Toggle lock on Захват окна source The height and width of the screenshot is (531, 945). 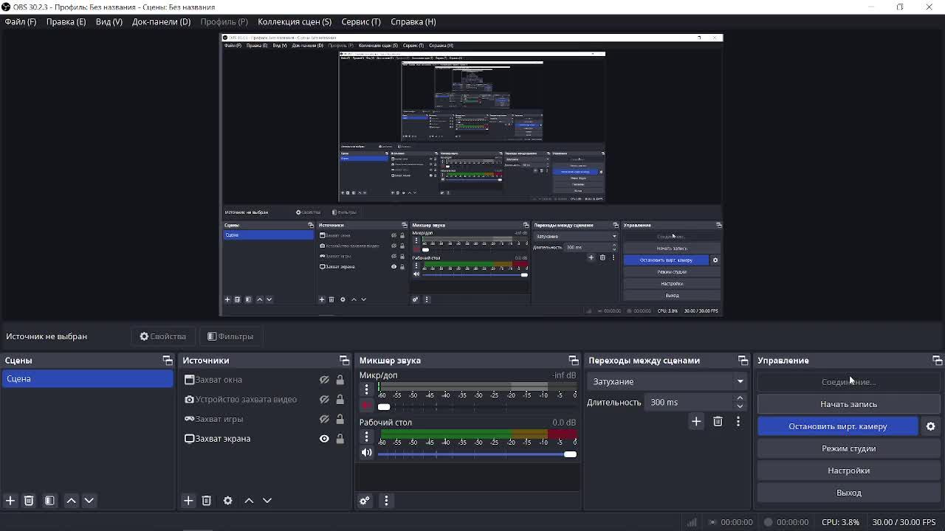(x=340, y=380)
